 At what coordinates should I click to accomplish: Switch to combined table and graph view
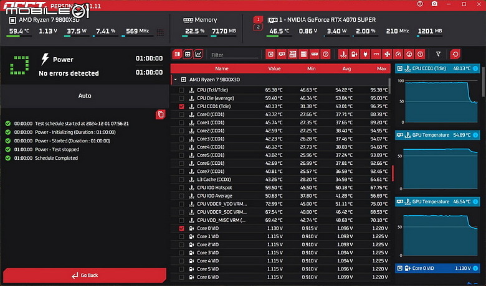click(x=178, y=55)
